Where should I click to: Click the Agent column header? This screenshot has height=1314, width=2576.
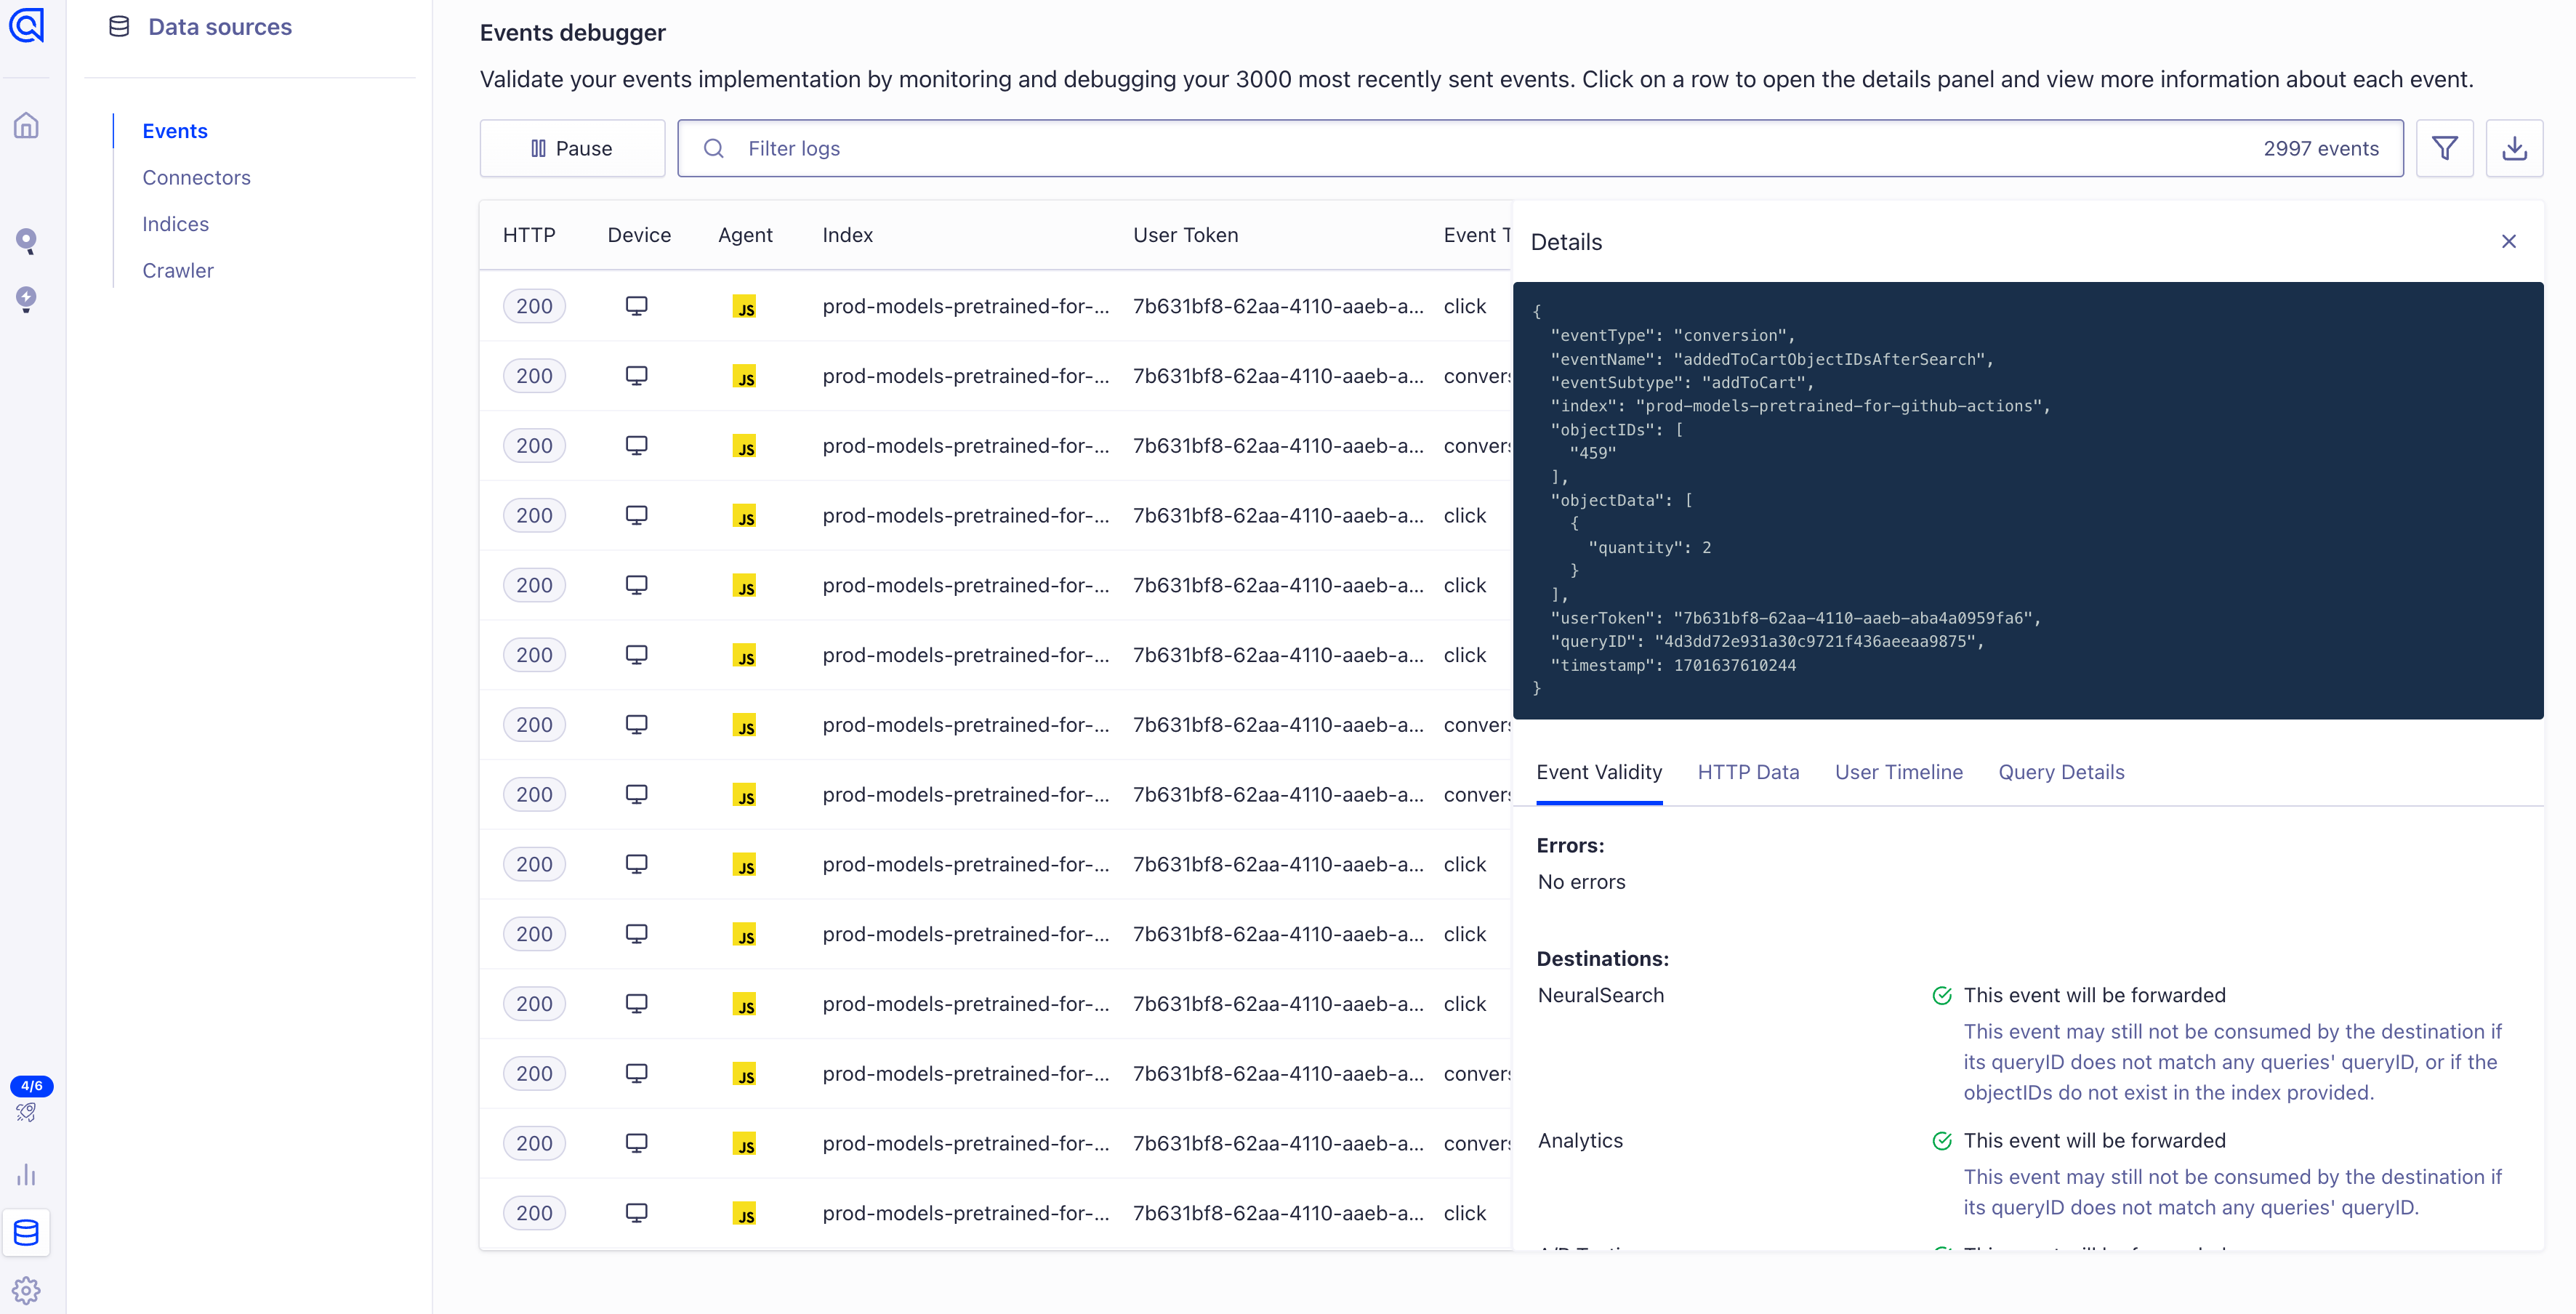[x=745, y=235]
